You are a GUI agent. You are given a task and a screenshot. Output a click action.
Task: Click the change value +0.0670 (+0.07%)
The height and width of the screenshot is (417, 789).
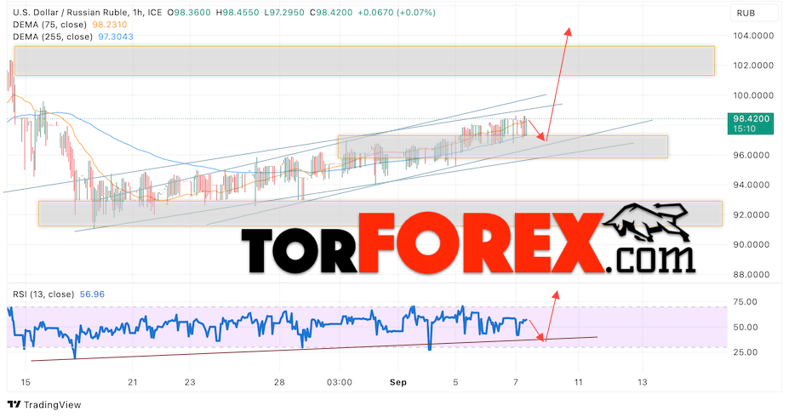397,12
